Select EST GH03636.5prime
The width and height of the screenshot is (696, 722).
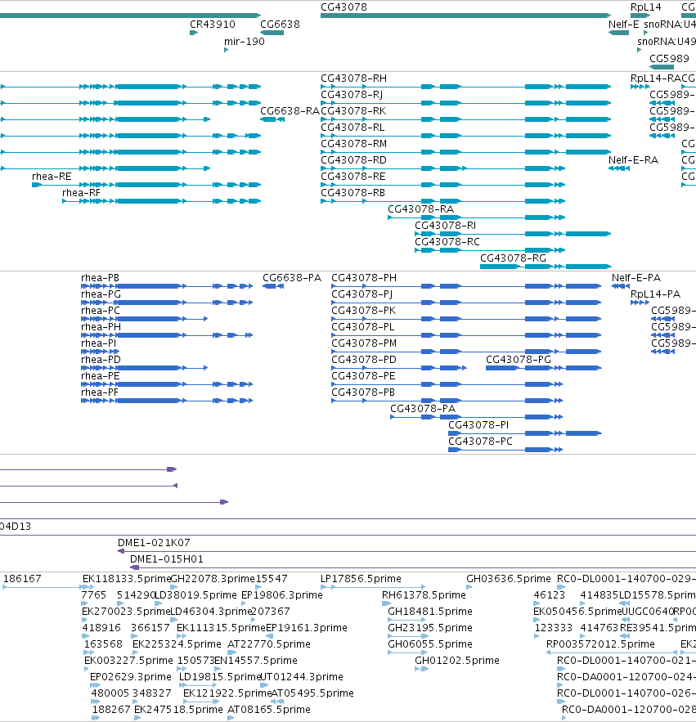click(x=469, y=587)
